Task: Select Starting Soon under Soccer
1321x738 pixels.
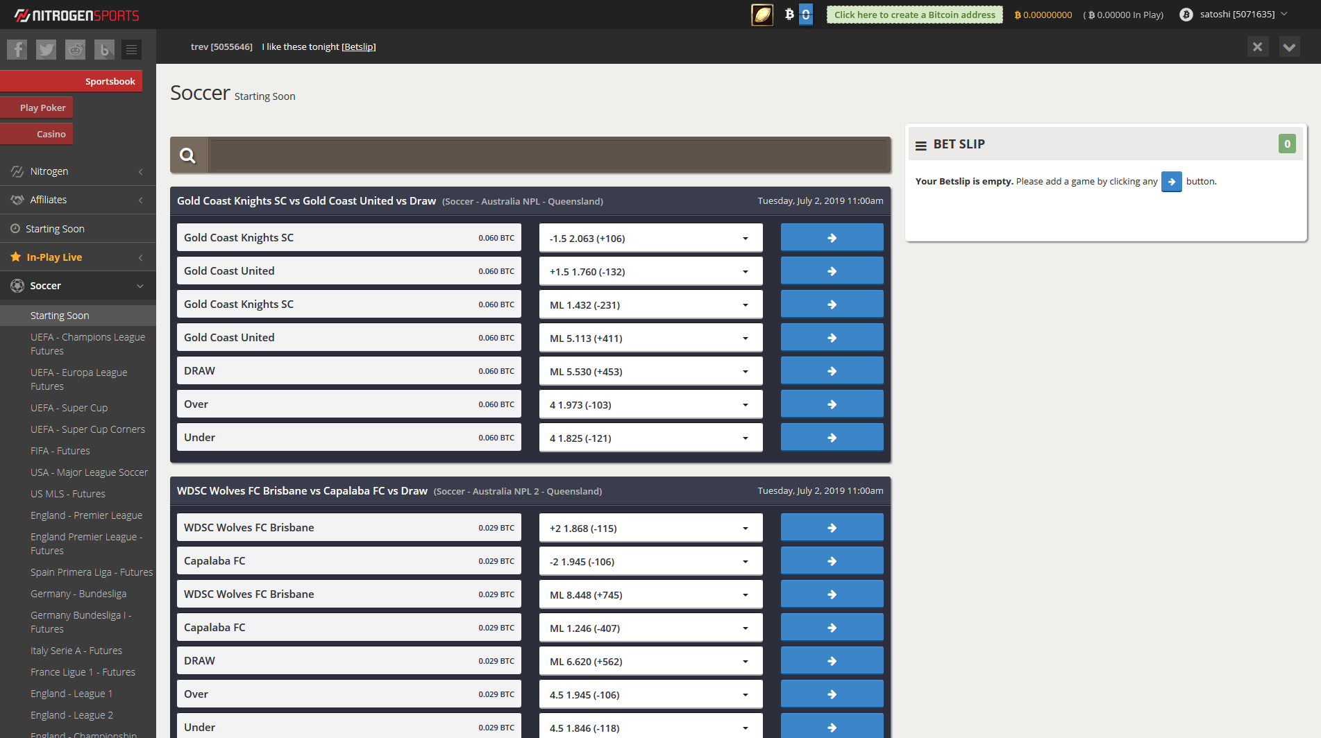Action: tap(78, 316)
